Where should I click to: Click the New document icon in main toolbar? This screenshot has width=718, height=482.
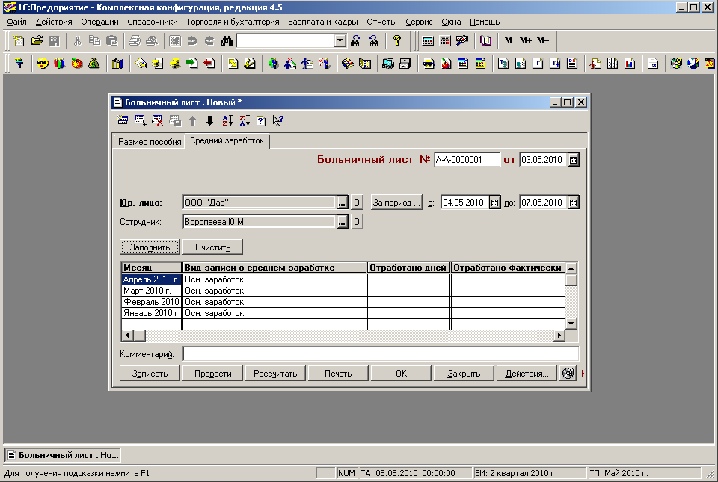19,40
